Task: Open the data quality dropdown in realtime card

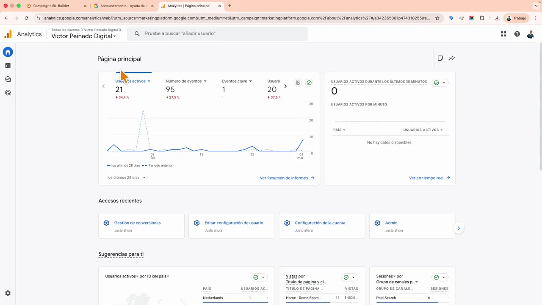Action: 440,83
